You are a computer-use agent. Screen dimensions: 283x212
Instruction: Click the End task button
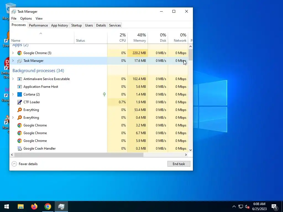(179, 164)
